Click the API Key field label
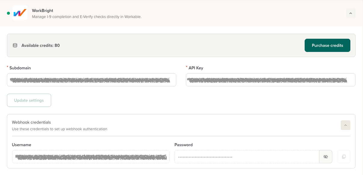363x175 pixels. pyautogui.click(x=196, y=68)
